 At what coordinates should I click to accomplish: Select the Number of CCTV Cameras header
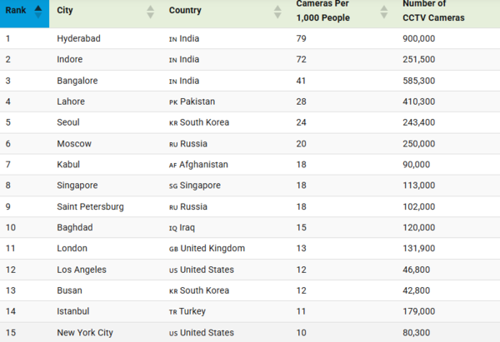pyautogui.click(x=433, y=12)
